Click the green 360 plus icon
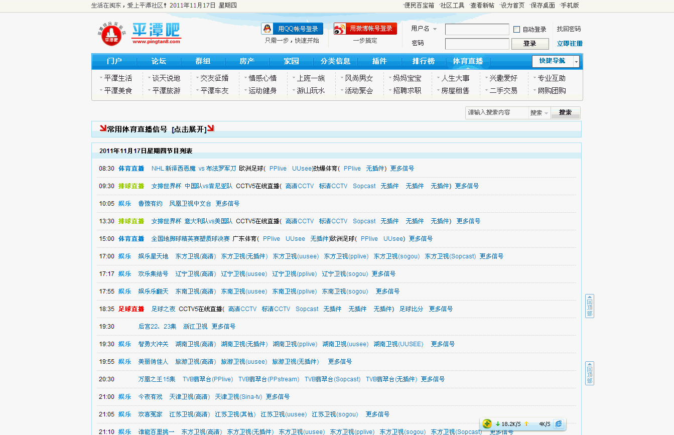This screenshot has height=435, width=674. (487, 424)
